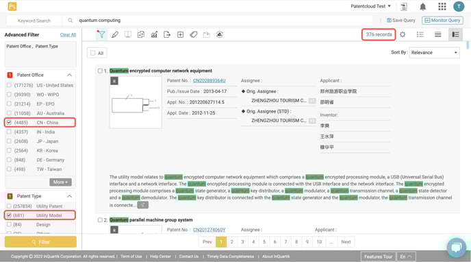Check the JP - Japan checkbox

(9, 141)
